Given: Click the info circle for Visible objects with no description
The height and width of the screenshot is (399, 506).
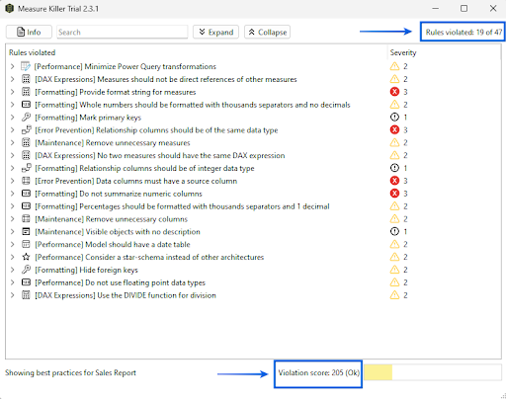Looking at the screenshot, I should point(394,231).
